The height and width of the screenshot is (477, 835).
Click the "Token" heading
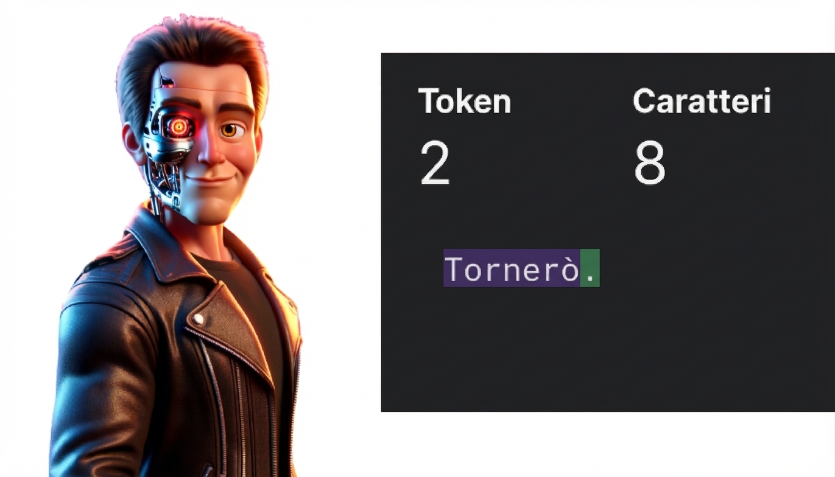pos(465,102)
